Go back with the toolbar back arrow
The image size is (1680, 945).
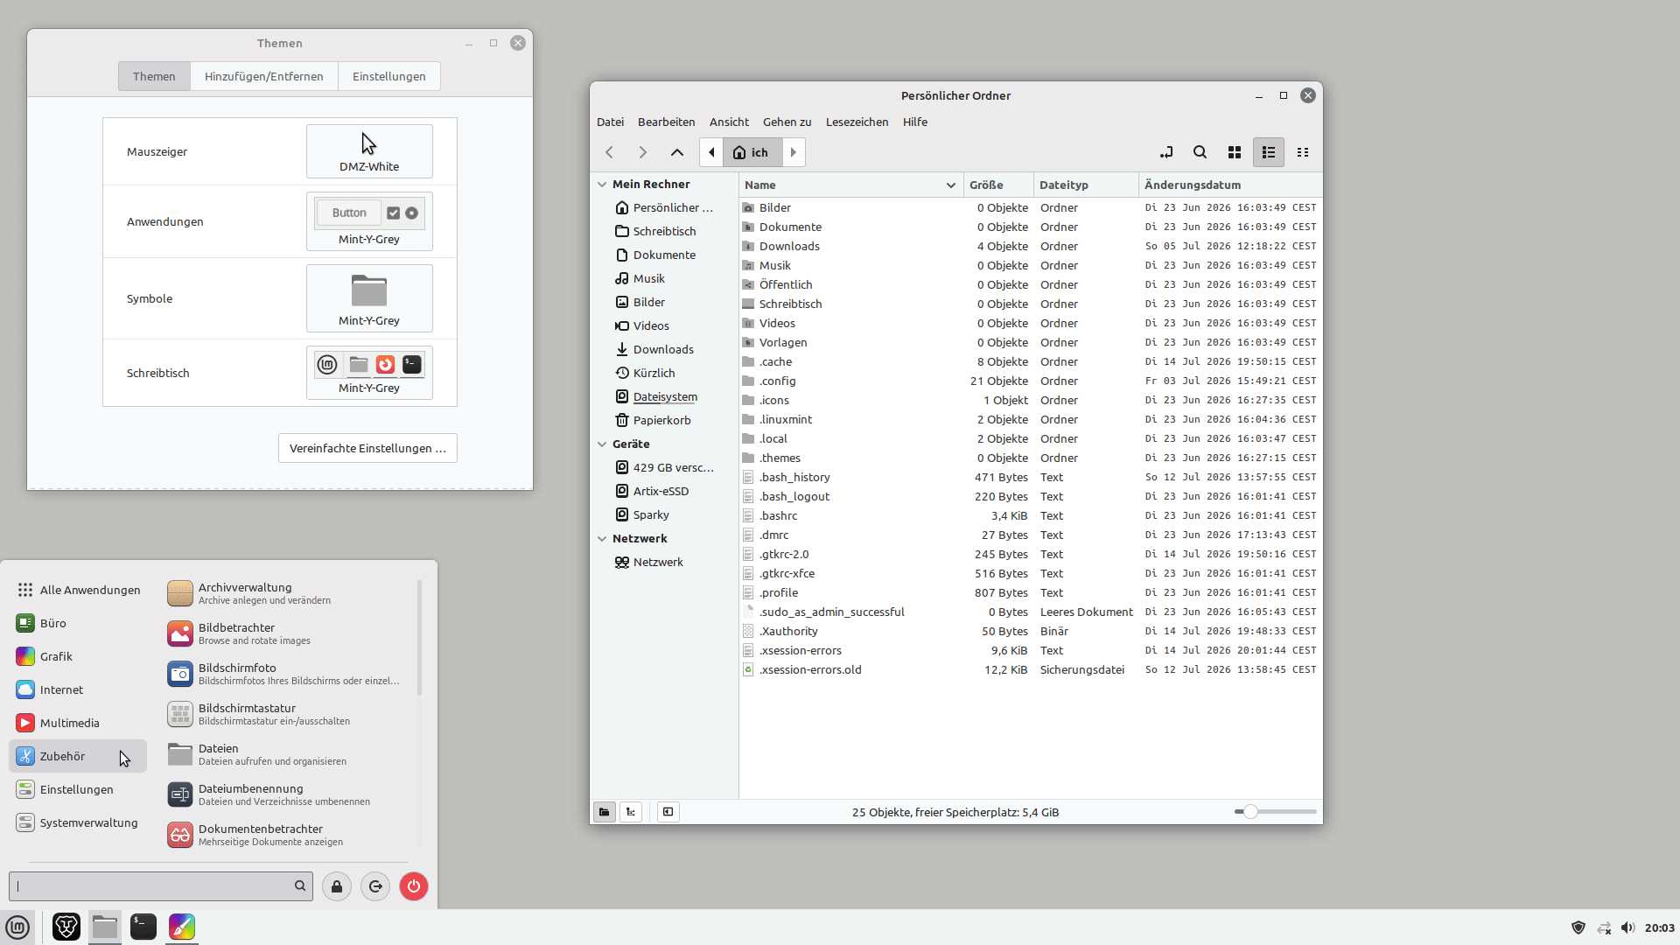point(610,152)
